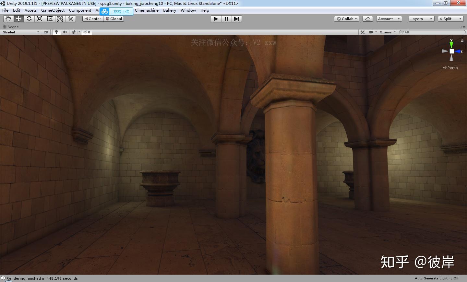The height and width of the screenshot is (282, 467).
Task: Open the Cinemachine menu
Action: pyautogui.click(x=147, y=10)
